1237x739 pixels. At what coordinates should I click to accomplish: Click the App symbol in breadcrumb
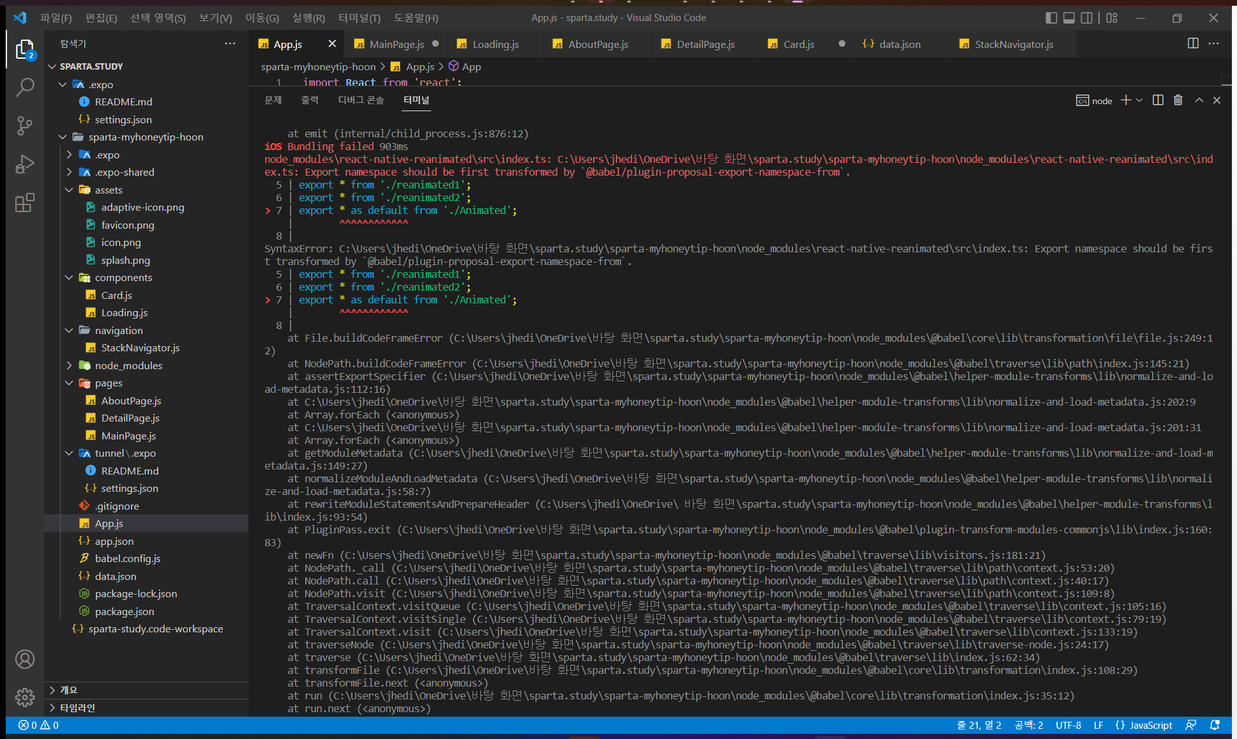465,66
